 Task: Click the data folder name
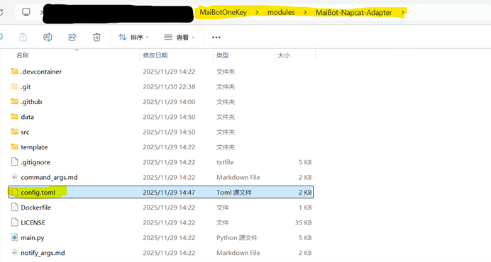27,117
